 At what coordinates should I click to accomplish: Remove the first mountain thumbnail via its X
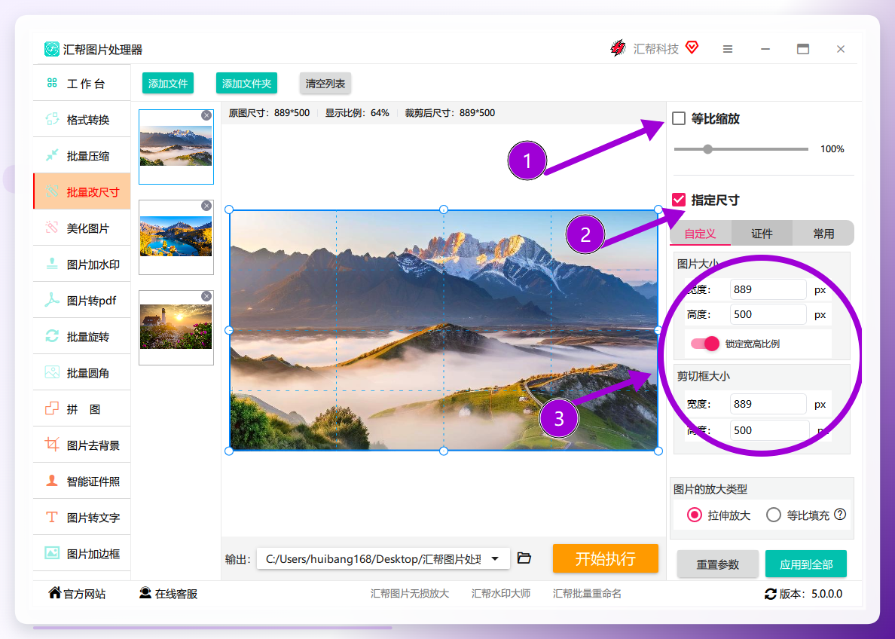[206, 115]
